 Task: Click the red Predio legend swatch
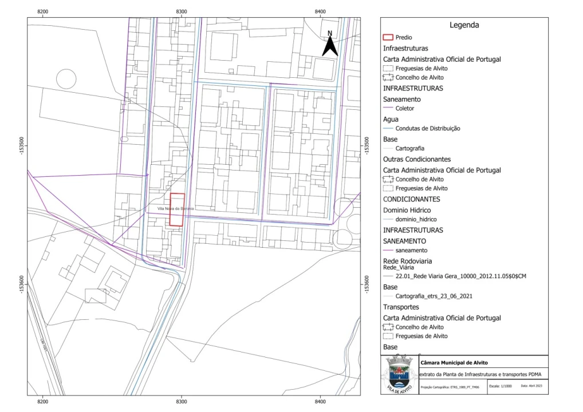388,37
